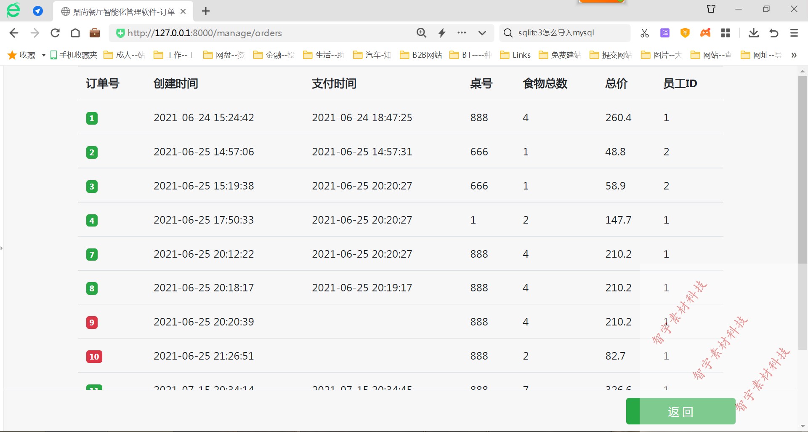Viewport: 808px width, 432px height.
Task: Click red order badge 9
Action: [92, 323]
